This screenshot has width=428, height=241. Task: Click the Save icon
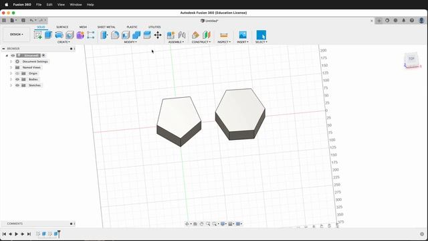coord(23,21)
